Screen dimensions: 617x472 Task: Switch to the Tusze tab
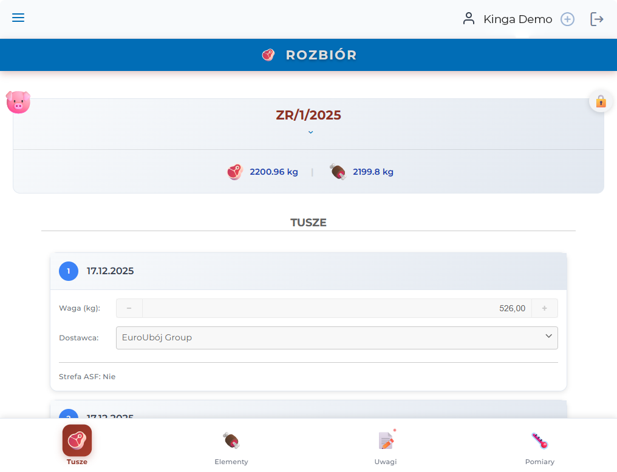click(x=77, y=445)
